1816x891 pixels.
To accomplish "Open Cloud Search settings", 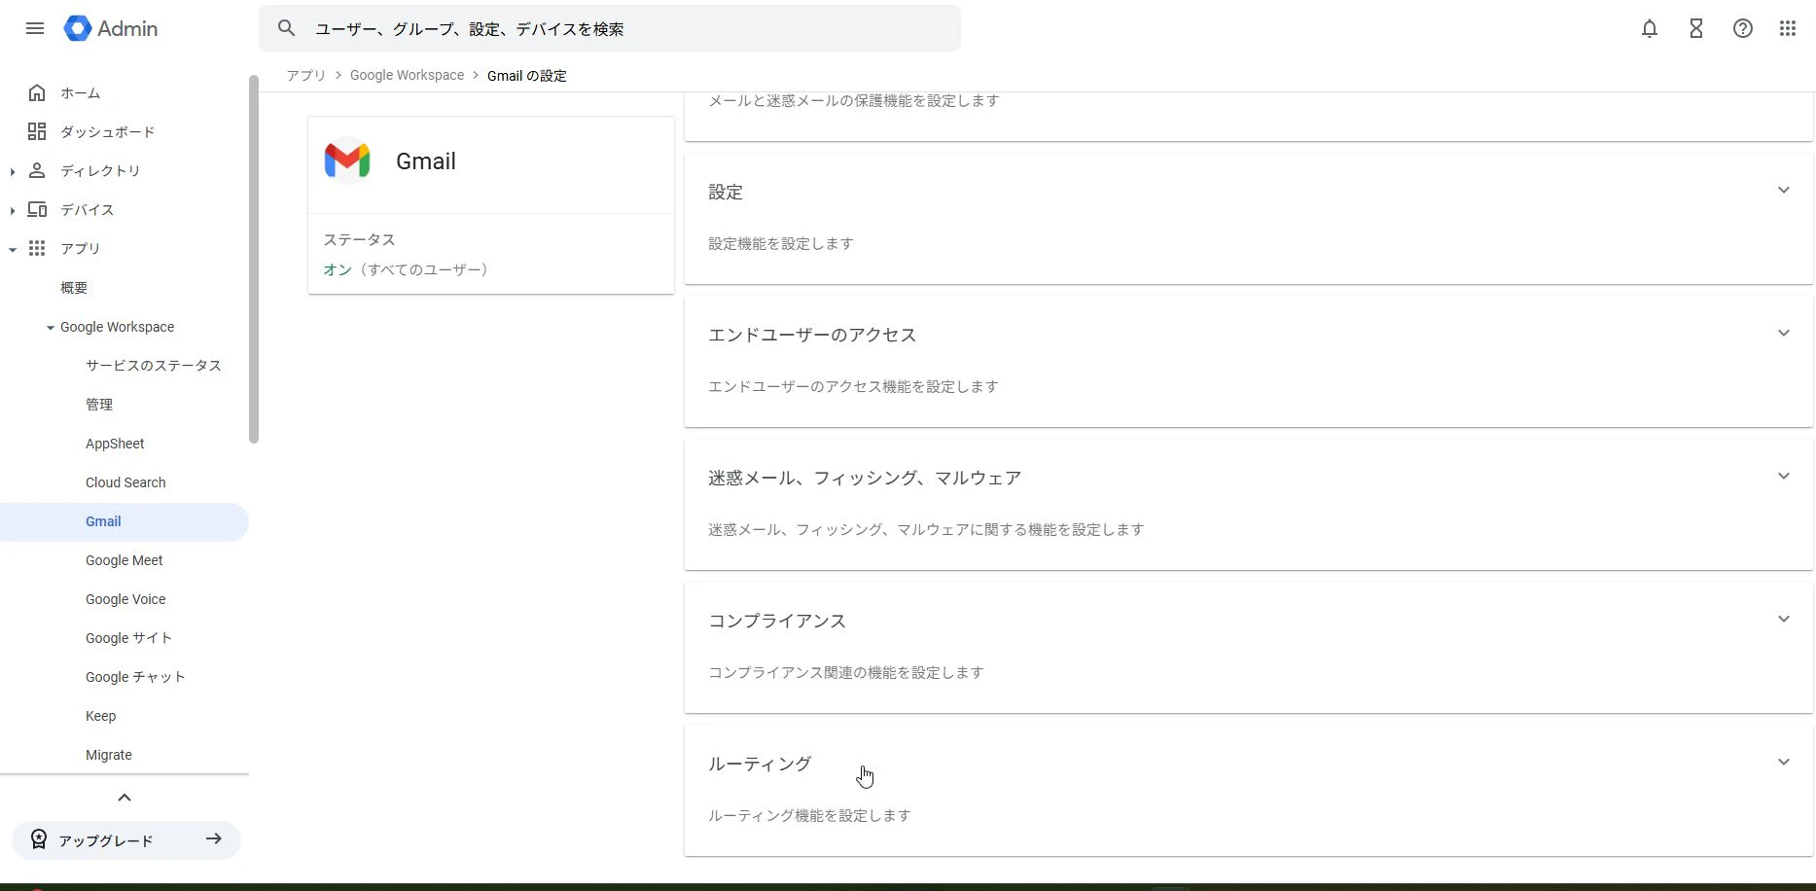I will tap(125, 481).
